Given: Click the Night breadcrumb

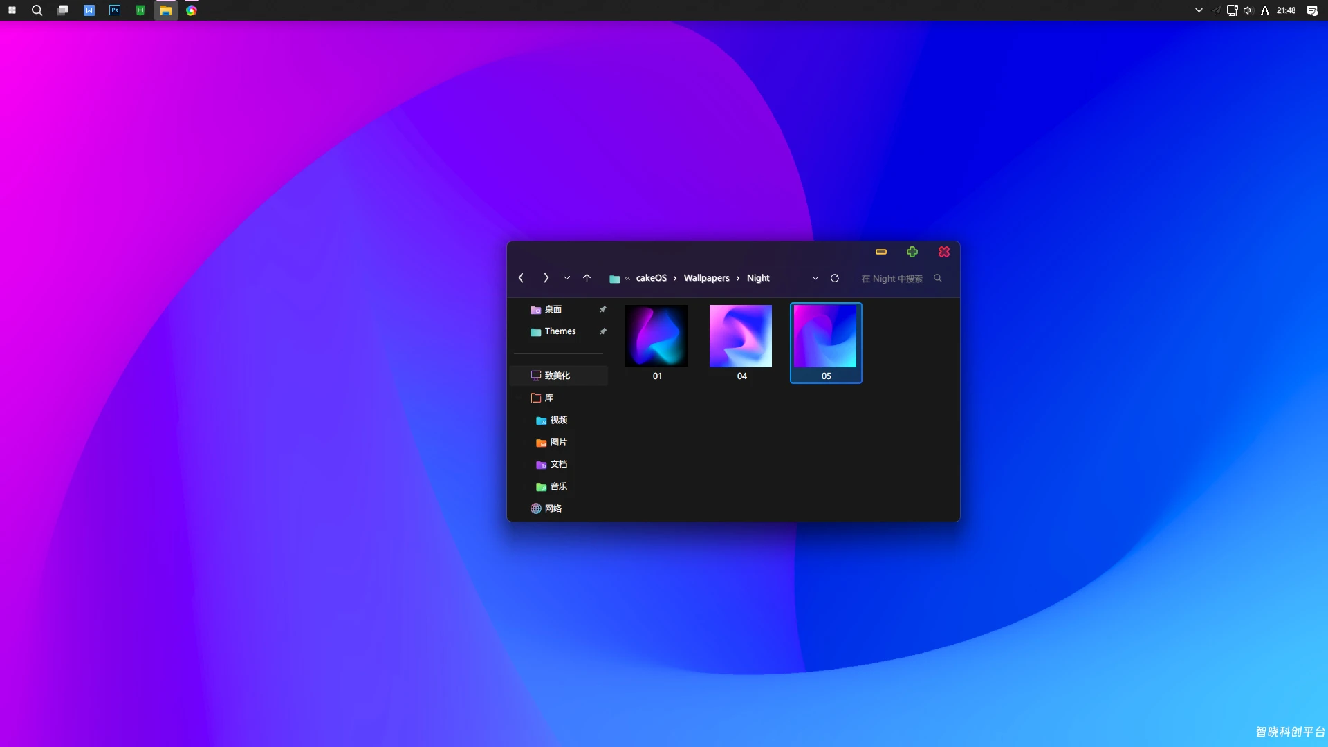Looking at the screenshot, I should [x=758, y=278].
